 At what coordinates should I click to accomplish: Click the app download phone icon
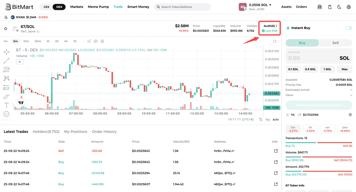(330, 7)
